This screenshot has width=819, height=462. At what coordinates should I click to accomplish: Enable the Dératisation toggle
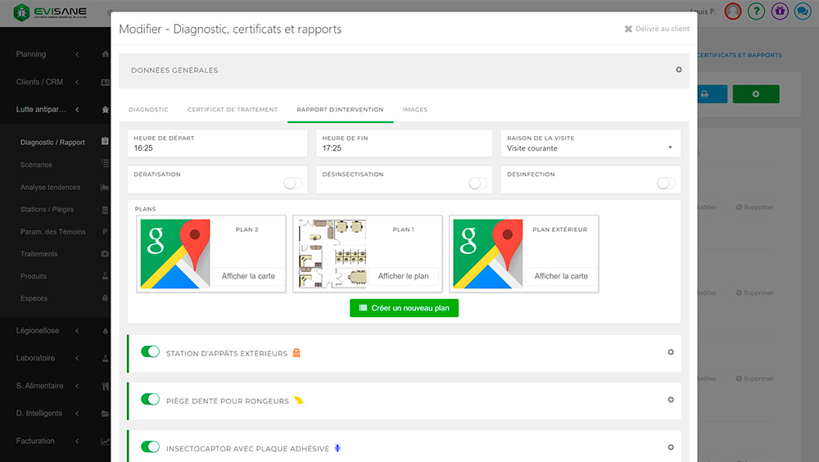[292, 183]
